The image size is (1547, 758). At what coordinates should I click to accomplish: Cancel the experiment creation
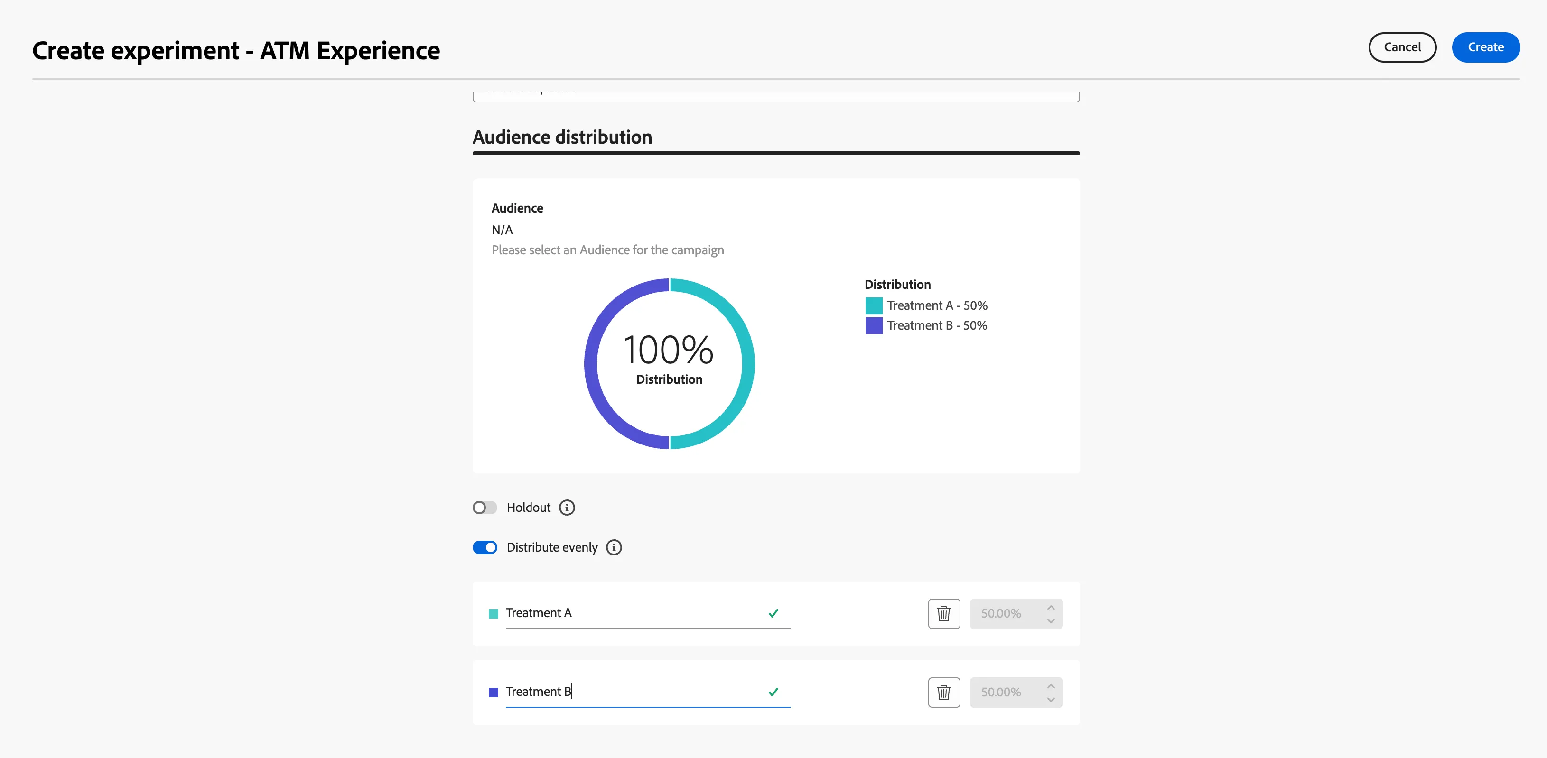1402,47
